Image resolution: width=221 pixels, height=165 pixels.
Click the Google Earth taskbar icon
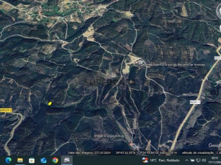pyautogui.click(x=67, y=160)
